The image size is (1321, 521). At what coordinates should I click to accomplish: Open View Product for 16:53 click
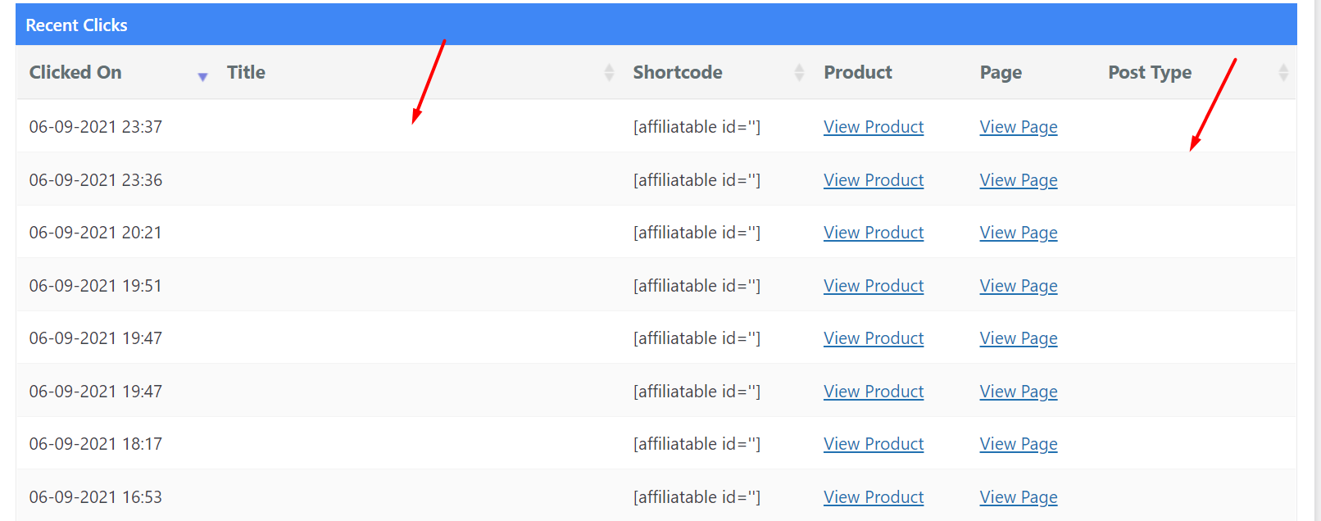[874, 497]
